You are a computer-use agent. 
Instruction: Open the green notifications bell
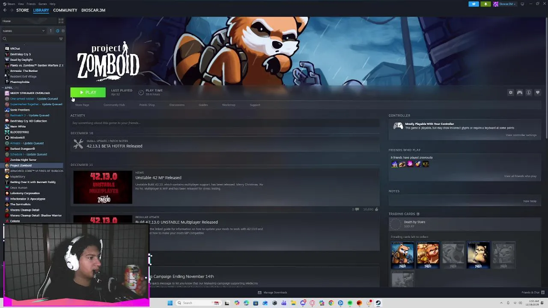485,4
